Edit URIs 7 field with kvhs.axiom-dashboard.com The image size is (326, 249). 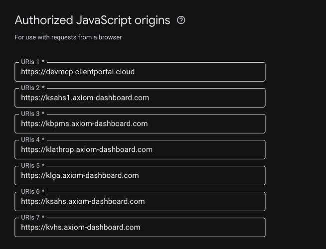click(140, 228)
